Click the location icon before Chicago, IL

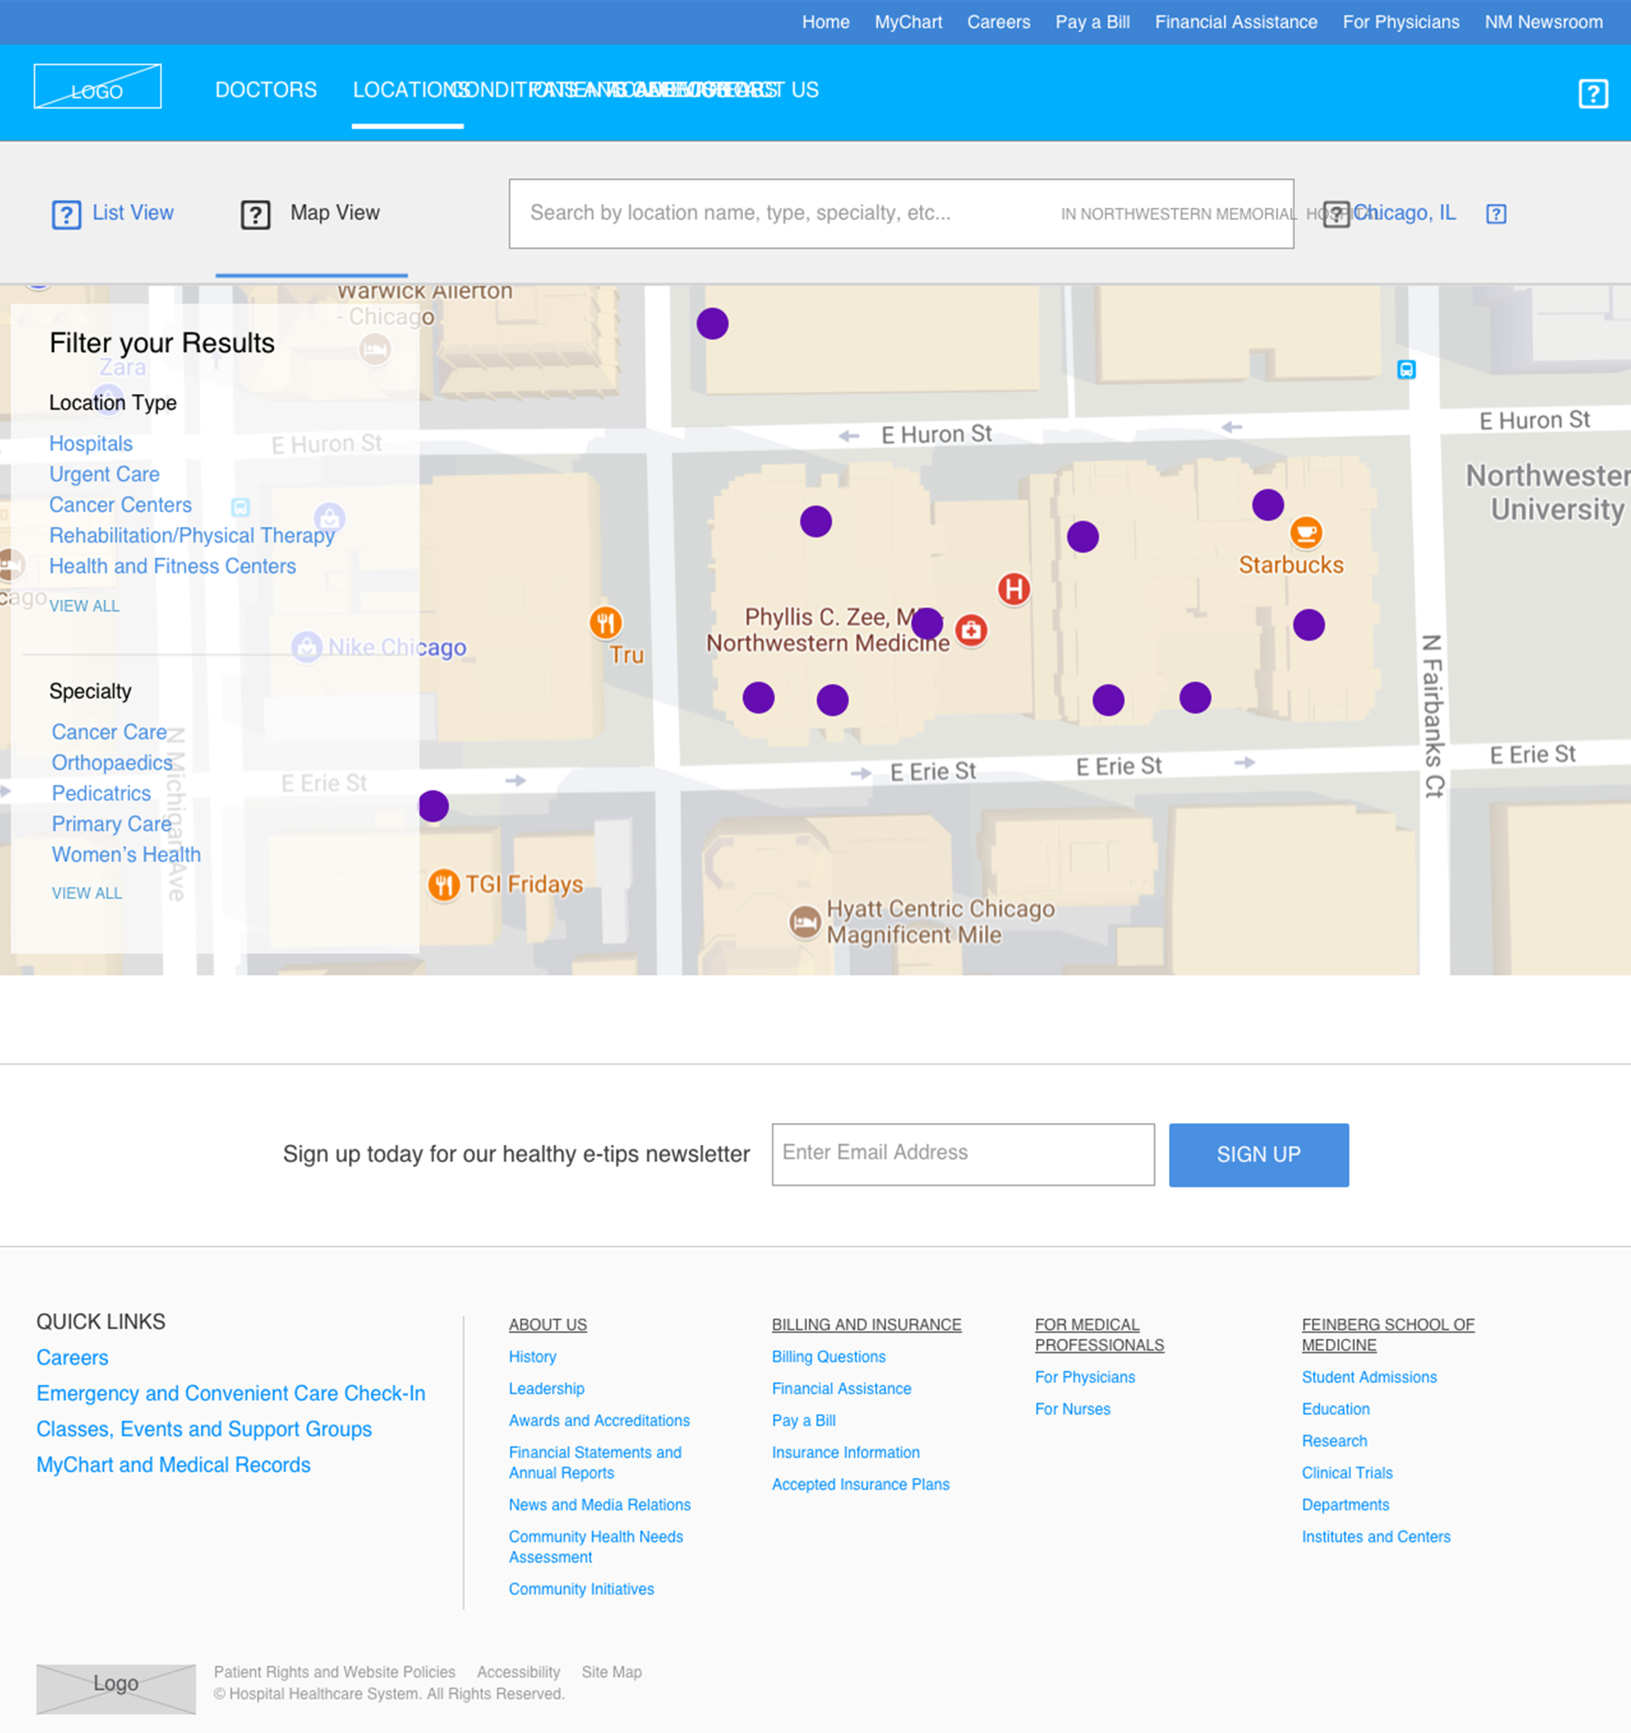[1336, 214]
